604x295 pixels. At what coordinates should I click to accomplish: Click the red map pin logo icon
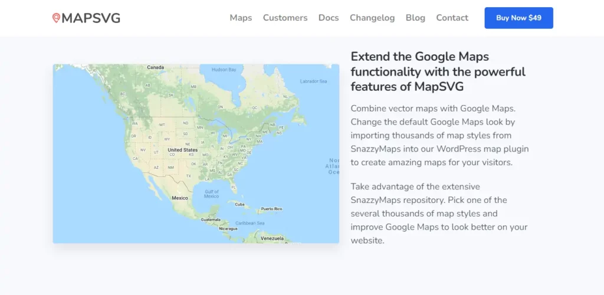[x=56, y=18]
